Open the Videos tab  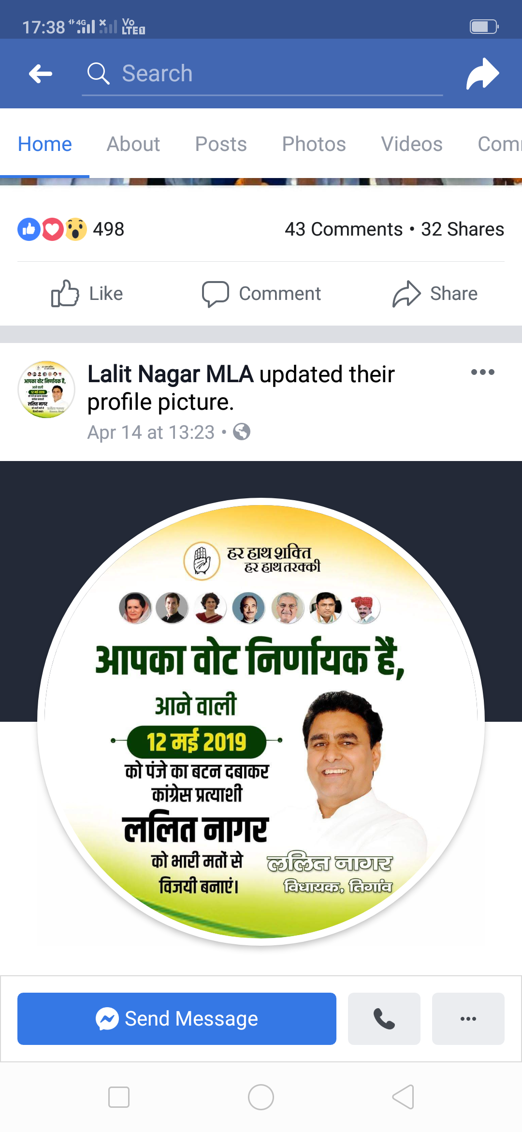pyautogui.click(x=412, y=144)
